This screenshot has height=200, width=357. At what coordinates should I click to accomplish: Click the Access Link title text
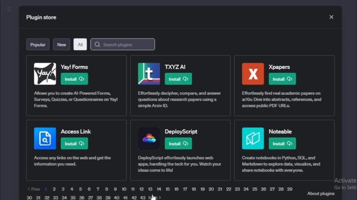point(76,132)
